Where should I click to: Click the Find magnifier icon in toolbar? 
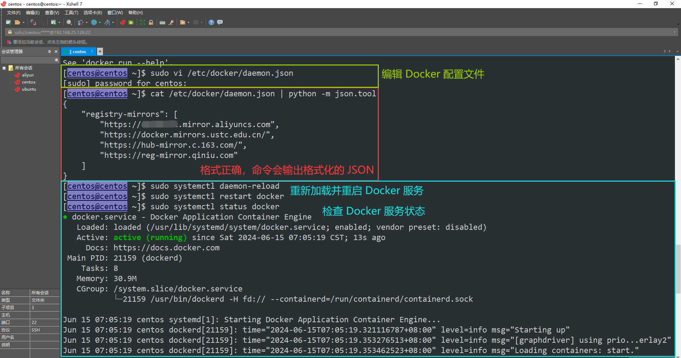[x=69, y=22]
